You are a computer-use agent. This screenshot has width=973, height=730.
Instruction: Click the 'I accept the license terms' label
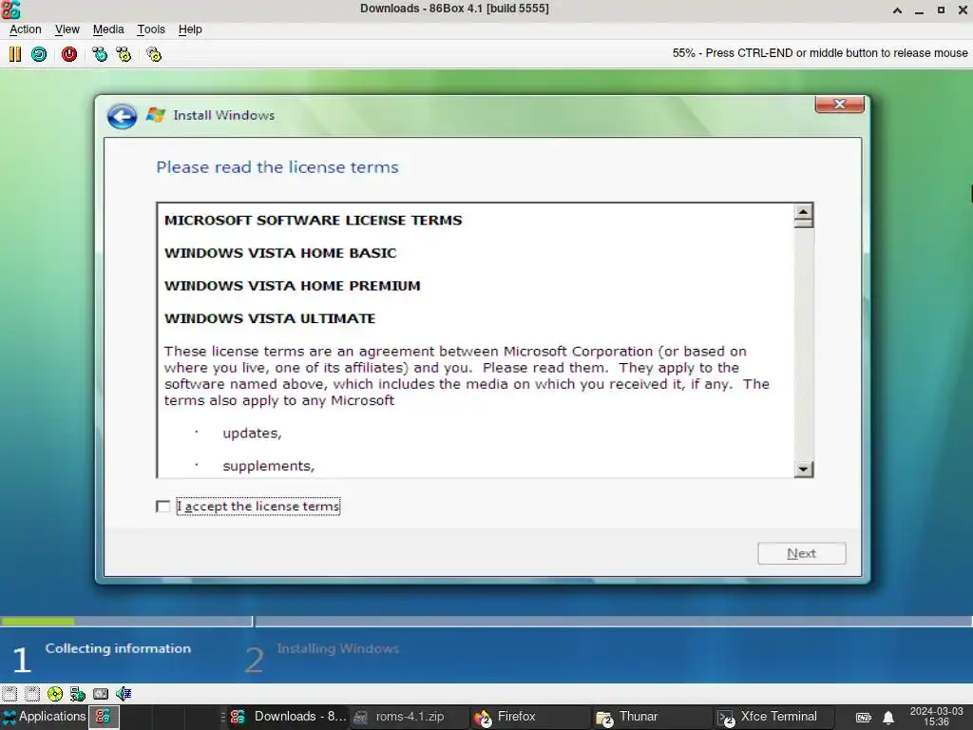pos(258,506)
